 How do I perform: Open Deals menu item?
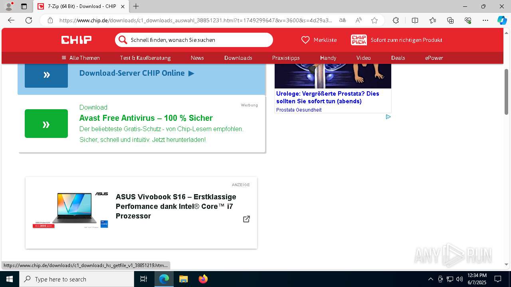coord(398,58)
